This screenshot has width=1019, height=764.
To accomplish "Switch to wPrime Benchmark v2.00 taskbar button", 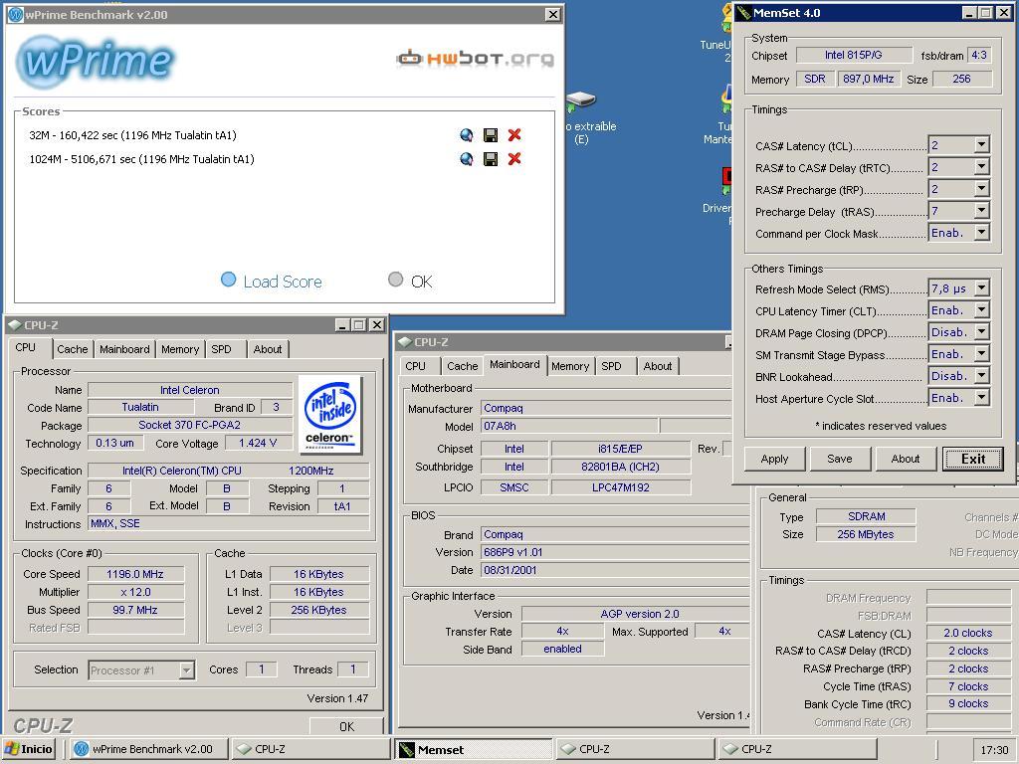I will (149, 749).
